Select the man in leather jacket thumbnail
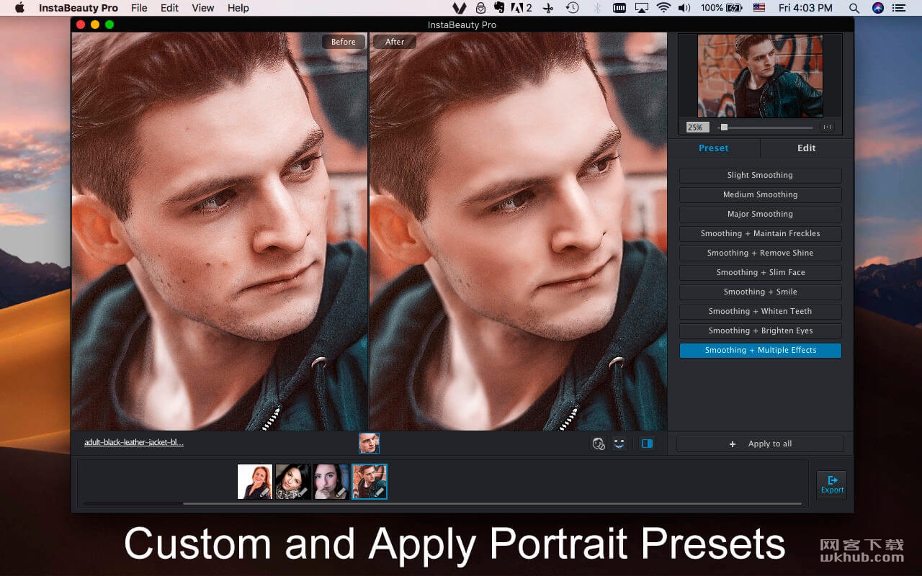 click(x=370, y=482)
